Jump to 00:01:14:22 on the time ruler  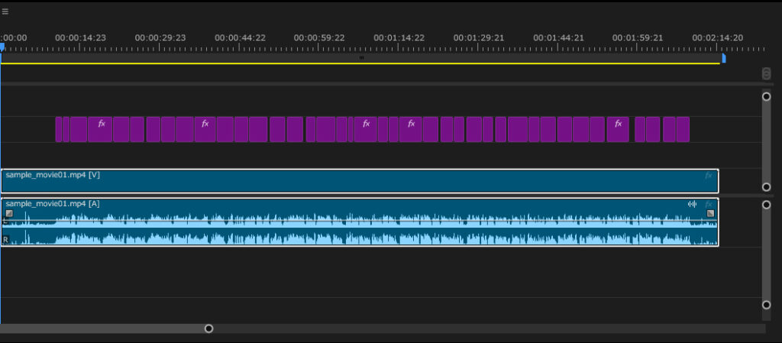(x=399, y=38)
